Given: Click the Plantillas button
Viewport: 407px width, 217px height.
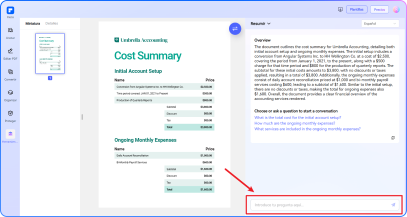Looking at the screenshot, I should 357,9.
